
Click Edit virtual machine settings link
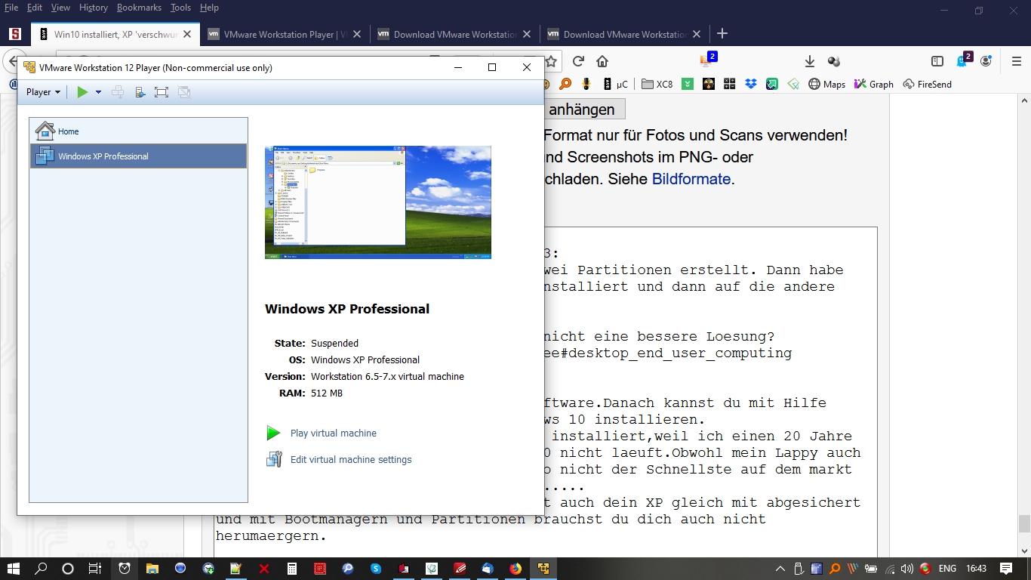351,460
